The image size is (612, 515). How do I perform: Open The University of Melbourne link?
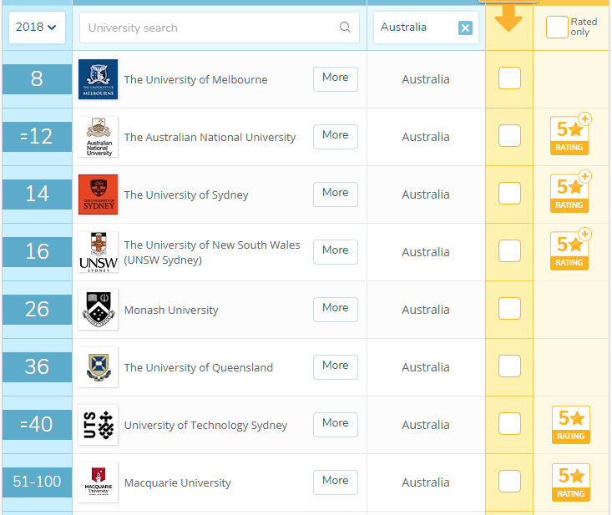[196, 79]
